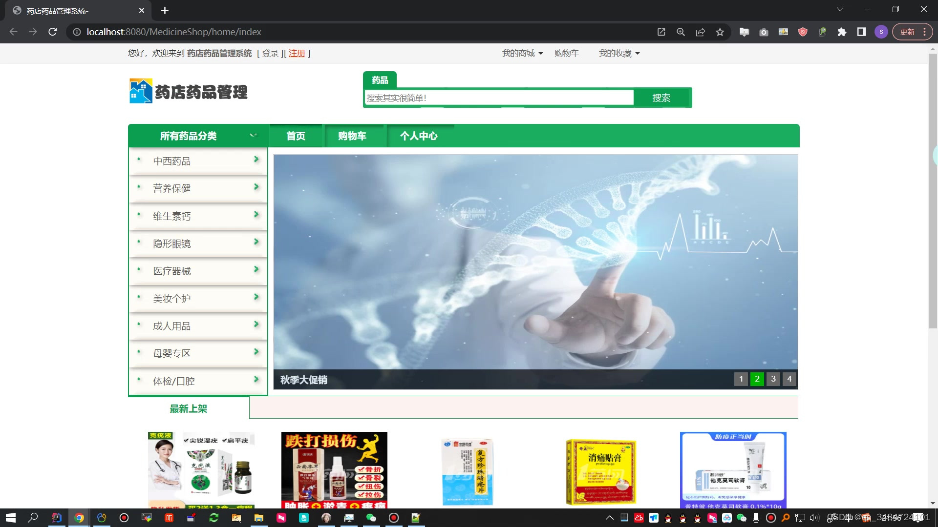Open the zoom magnifier icon in address bar
Screen dimensions: 938x527
pyautogui.click(x=681, y=32)
